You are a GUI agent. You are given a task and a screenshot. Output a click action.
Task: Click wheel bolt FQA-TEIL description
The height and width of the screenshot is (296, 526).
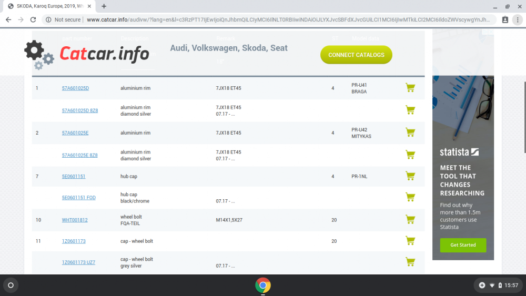click(x=130, y=220)
